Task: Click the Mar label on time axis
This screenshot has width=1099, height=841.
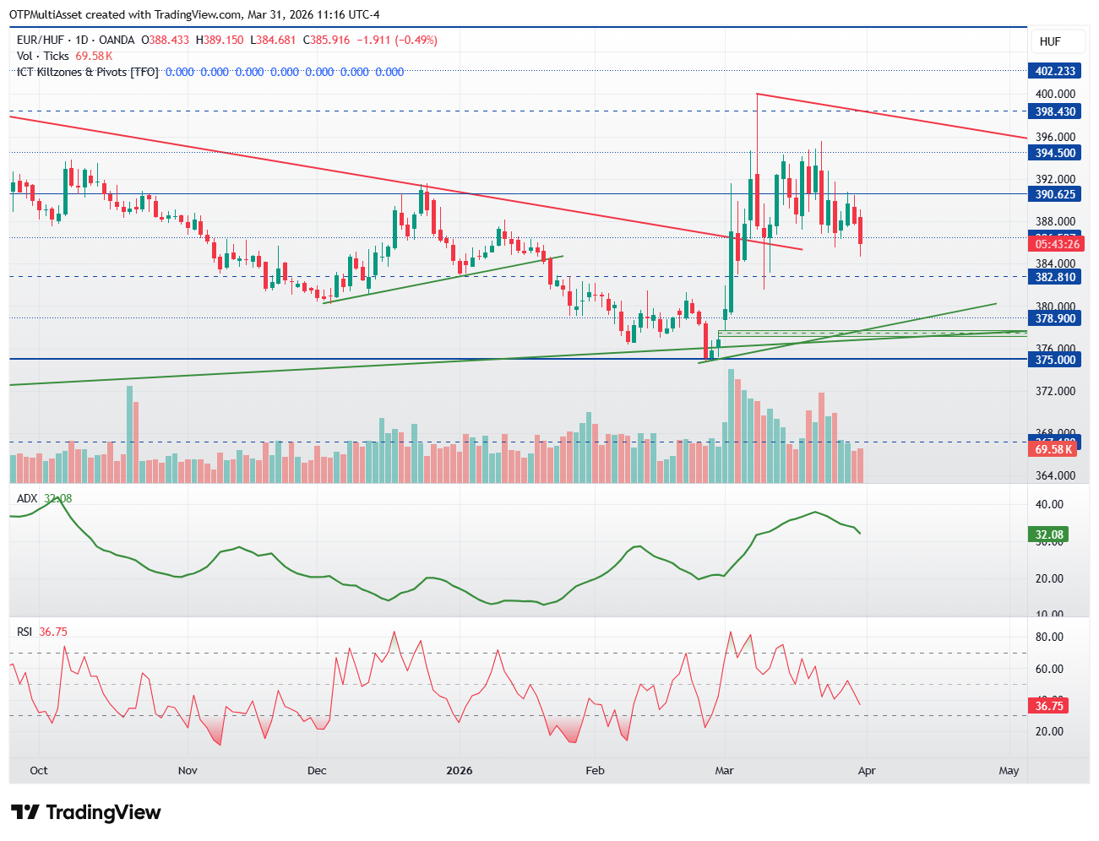Action: (x=724, y=770)
